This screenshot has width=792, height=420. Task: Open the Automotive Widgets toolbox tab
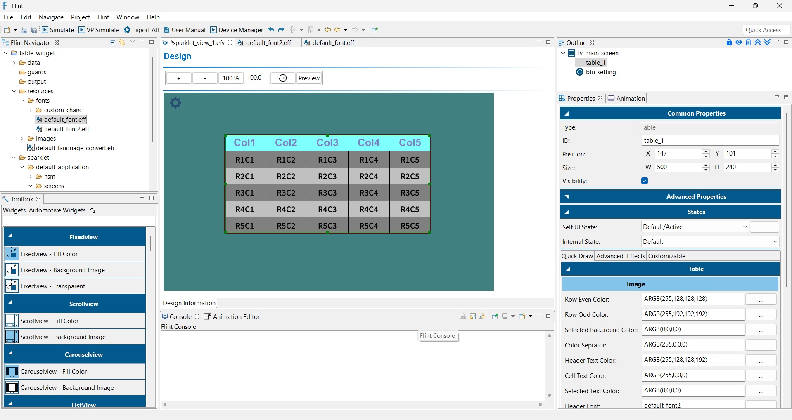coord(57,210)
